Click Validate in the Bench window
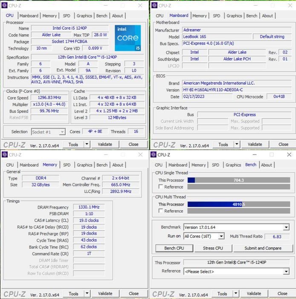The height and width of the screenshot is (299, 296). pyautogui.click(x=254, y=293)
